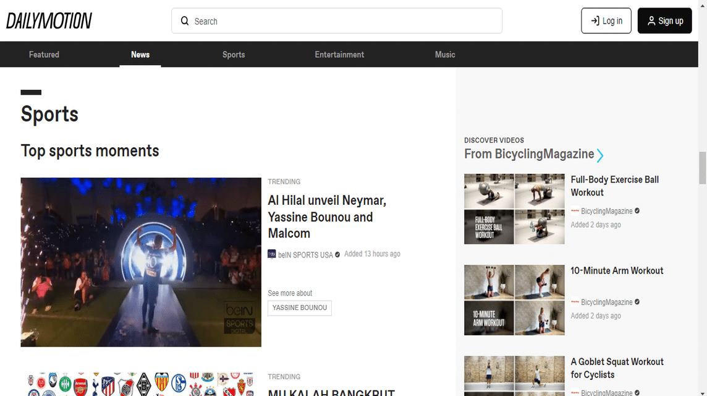Image resolution: width=707 pixels, height=396 pixels.
Task: Click the Dailymotion logo
Action: (49, 21)
